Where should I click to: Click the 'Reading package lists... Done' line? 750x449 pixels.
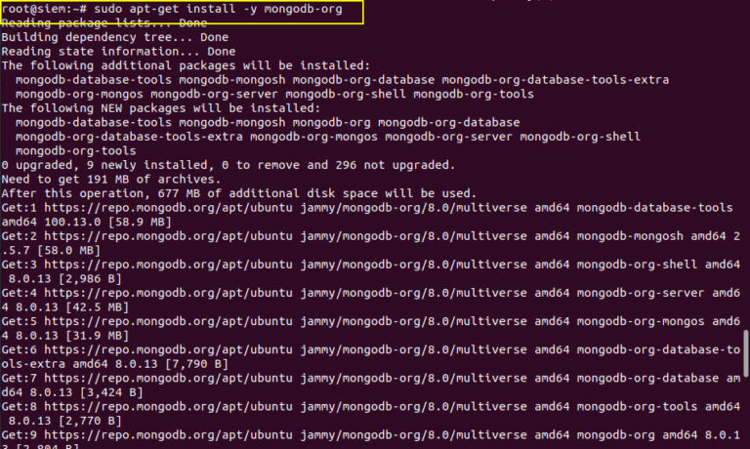coord(104,23)
